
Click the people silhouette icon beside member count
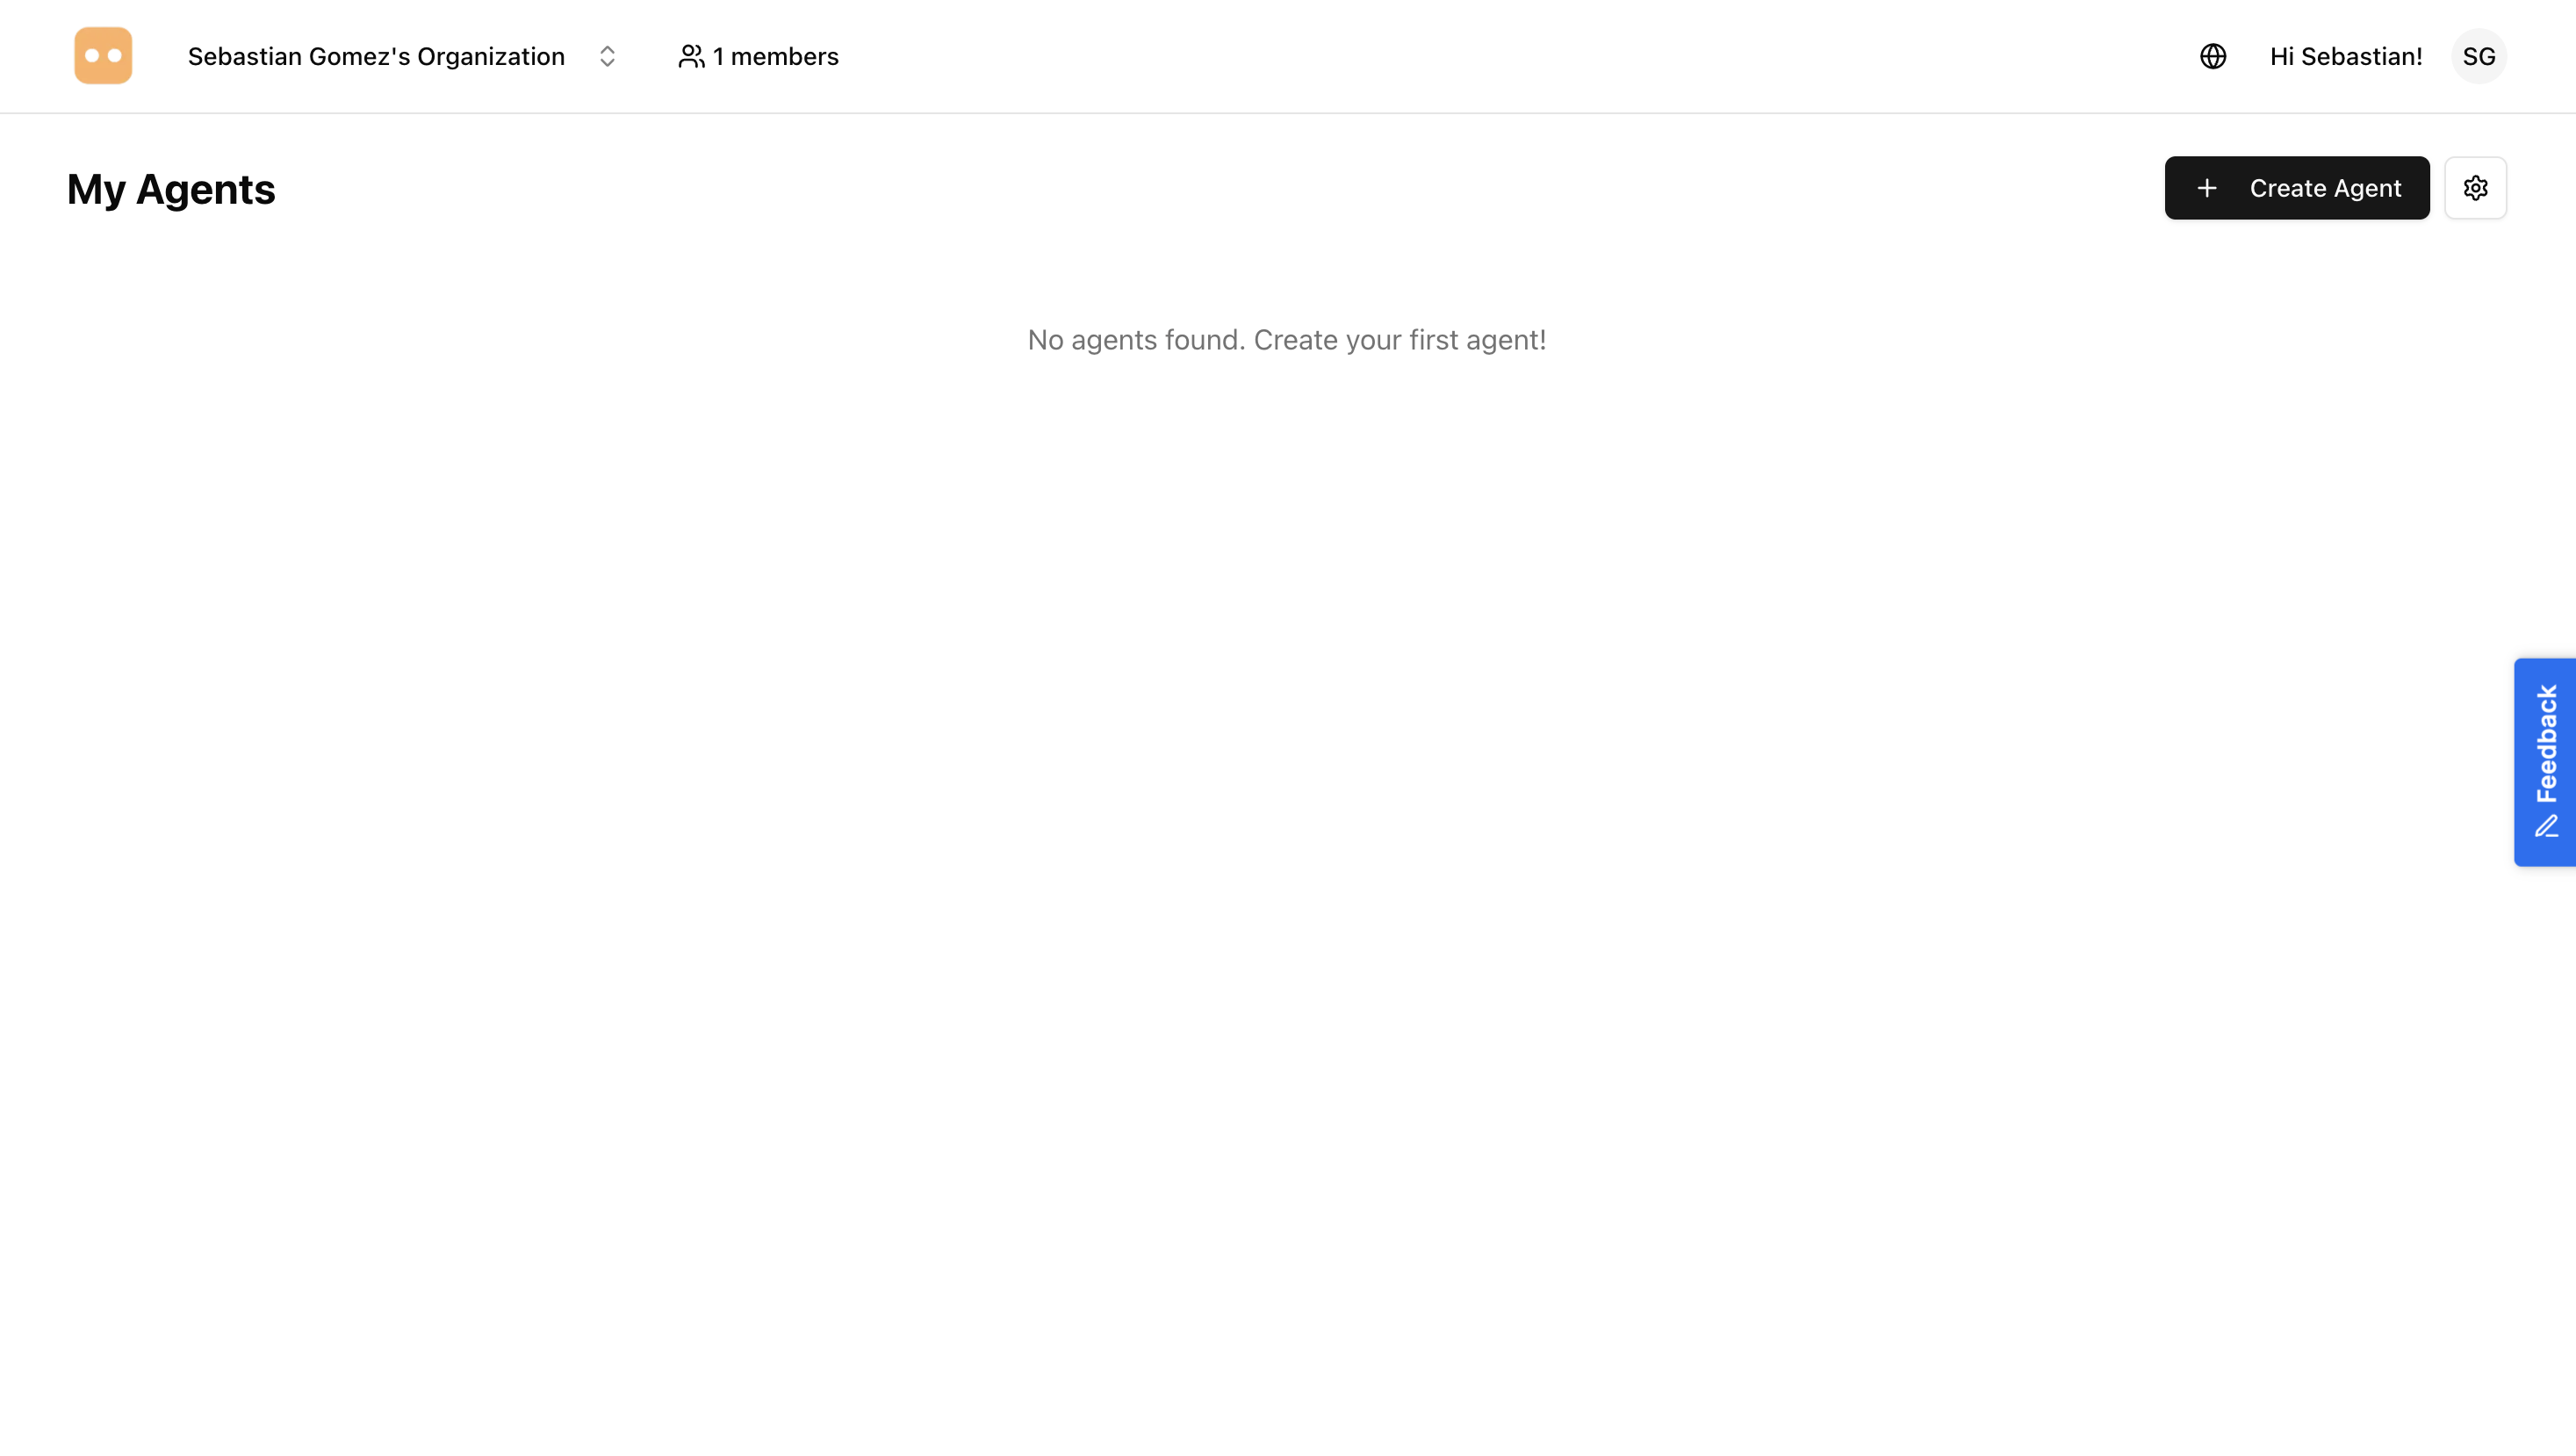[691, 56]
